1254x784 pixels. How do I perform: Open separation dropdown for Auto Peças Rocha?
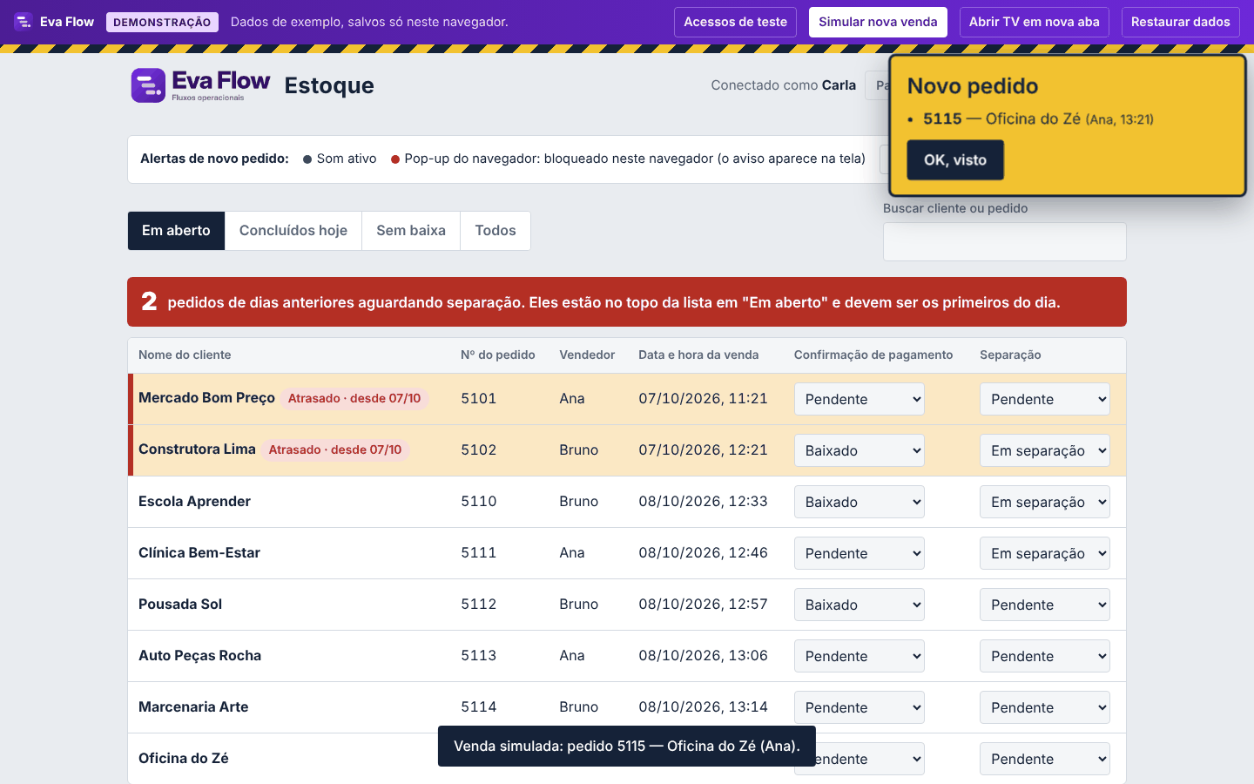1045,656
